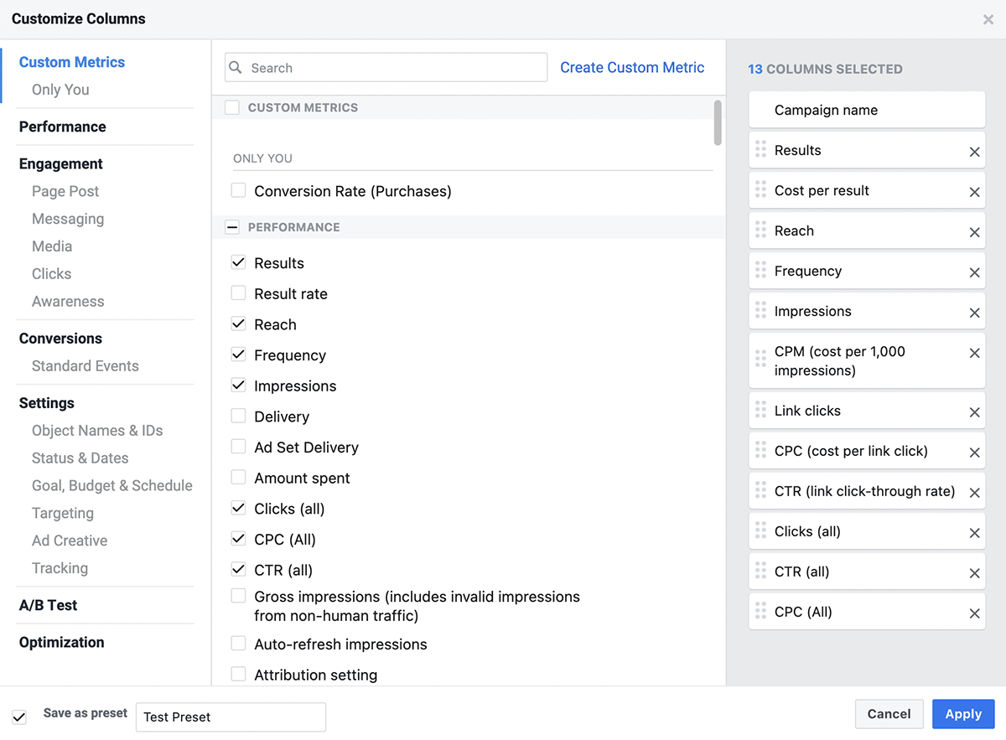Uncheck the Frequency metric checkbox

click(x=238, y=354)
